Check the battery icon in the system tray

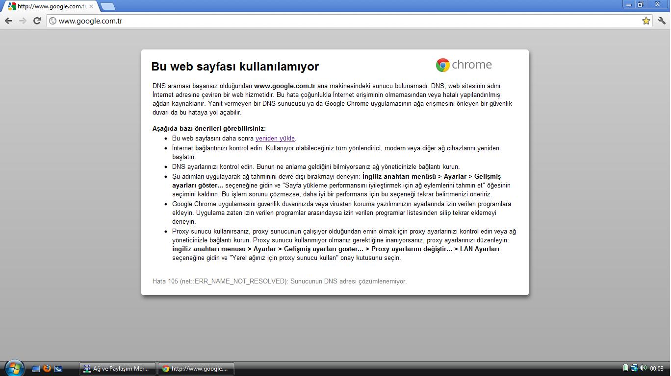coord(625,368)
